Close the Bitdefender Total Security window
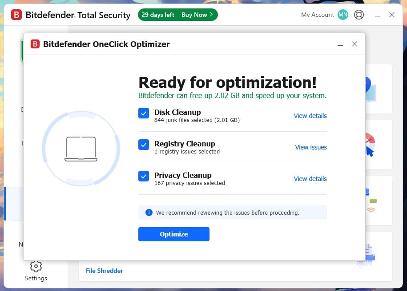The width and height of the screenshot is (407, 291). (x=392, y=15)
